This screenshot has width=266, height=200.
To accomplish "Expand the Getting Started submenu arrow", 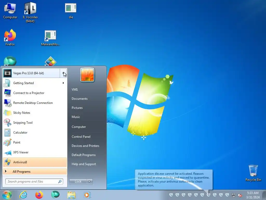I will pos(63,83).
